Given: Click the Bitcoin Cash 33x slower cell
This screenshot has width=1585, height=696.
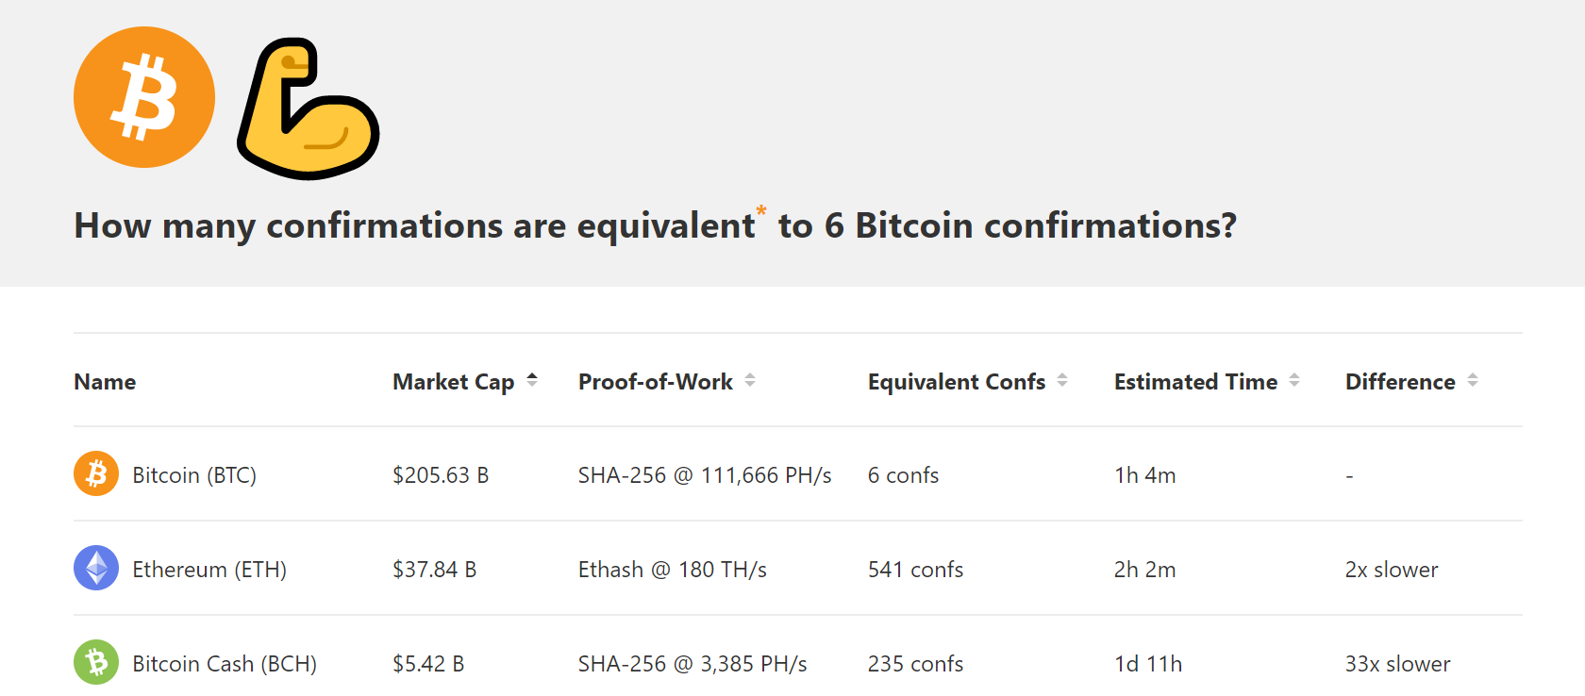Looking at the screenshot, I should click(1397, 664).
